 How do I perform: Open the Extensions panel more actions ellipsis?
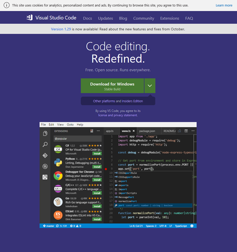click(98, 131)
